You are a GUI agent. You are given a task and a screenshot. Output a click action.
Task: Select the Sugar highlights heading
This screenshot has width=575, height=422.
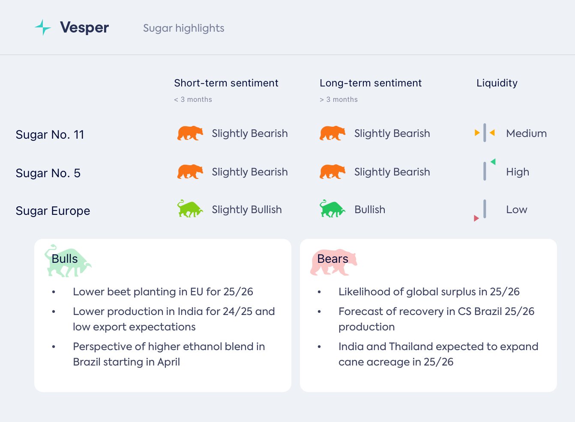[183, 28]
